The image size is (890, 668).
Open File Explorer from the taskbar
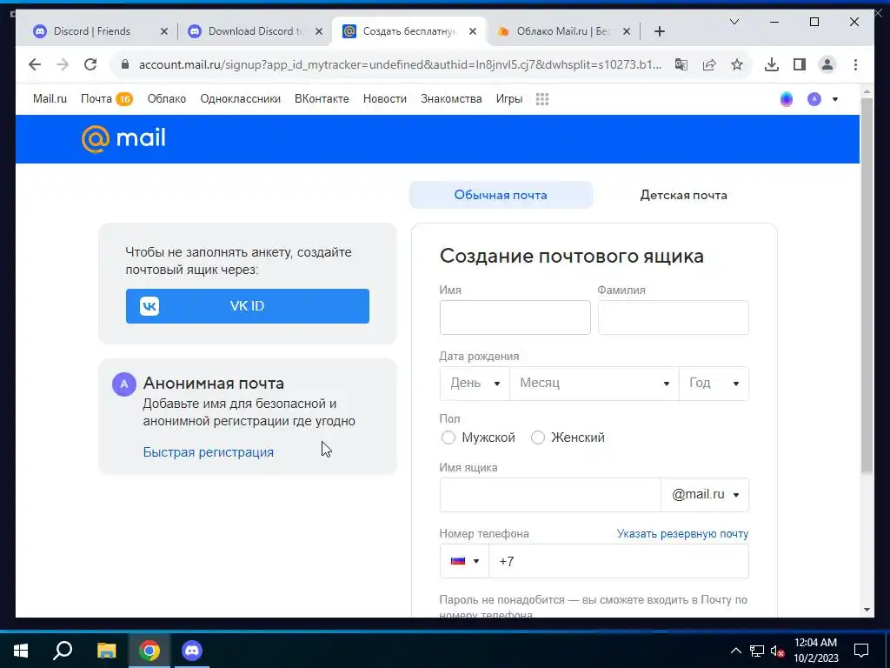click(106, 651)
